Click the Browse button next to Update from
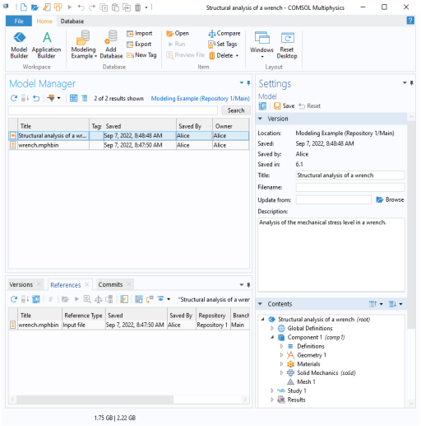This screenshot has width=421, height=426. coord(390,199)
